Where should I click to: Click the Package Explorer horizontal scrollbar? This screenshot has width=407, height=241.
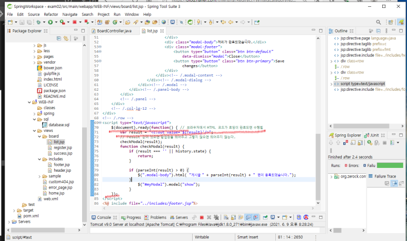38,230
